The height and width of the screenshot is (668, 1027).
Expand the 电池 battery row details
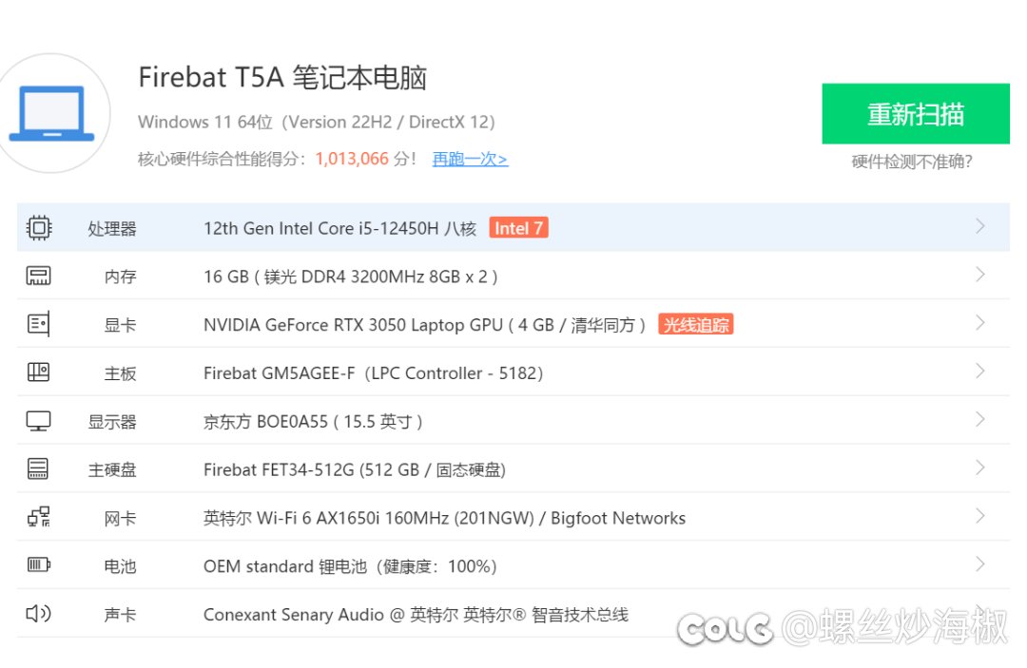pos(980,565)
